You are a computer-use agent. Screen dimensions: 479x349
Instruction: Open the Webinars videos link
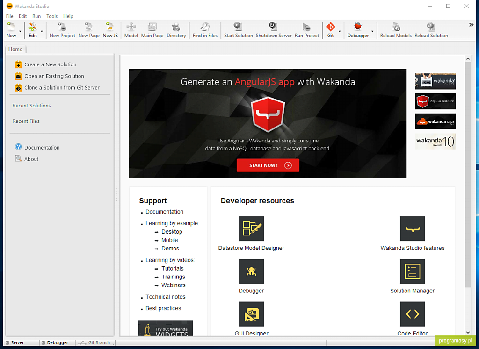pos(173,285)
